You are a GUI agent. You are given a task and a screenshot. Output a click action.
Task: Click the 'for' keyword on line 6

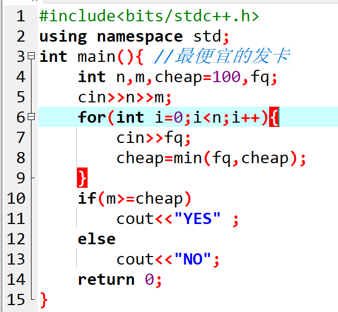pos(92,117)
